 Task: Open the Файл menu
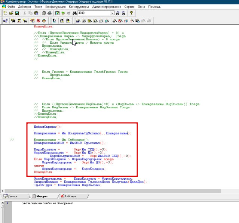(11, 7)
